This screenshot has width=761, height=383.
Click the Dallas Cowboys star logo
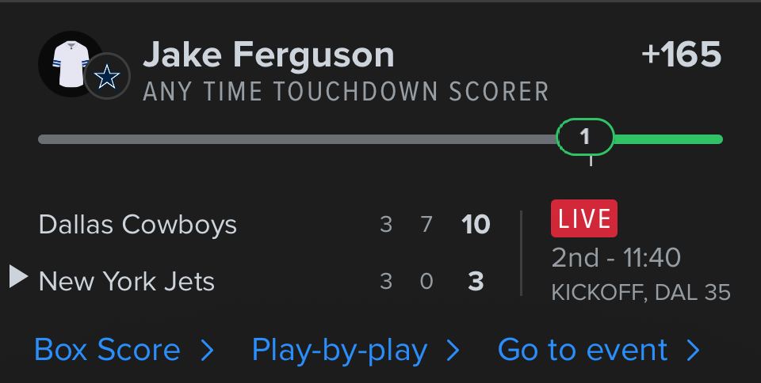point(107,77)
